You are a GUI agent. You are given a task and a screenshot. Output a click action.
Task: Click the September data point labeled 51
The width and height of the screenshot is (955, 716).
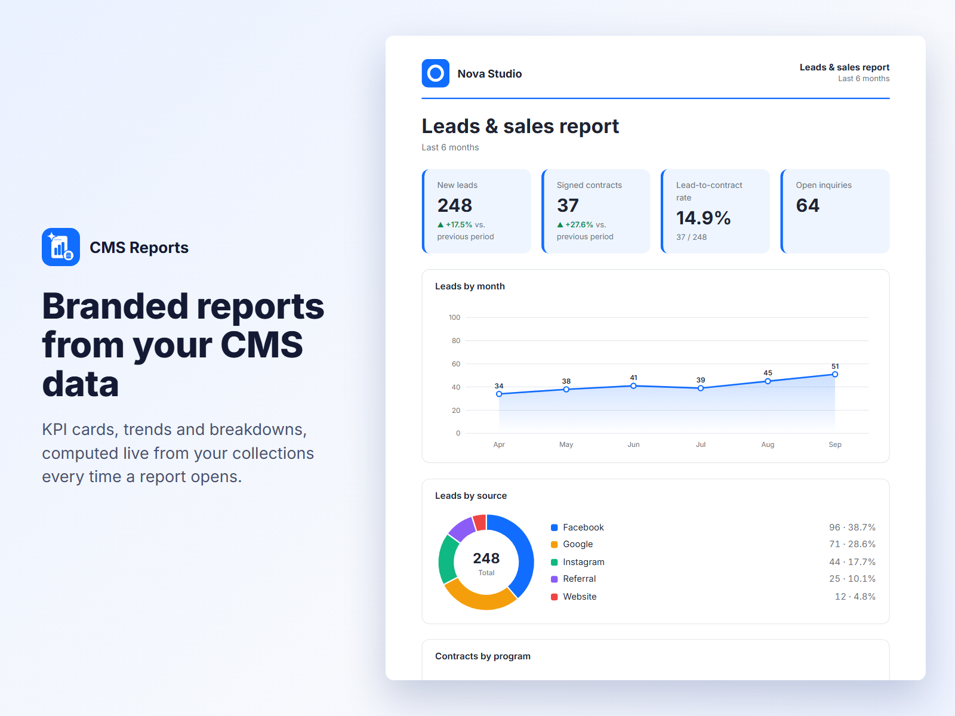835,374
